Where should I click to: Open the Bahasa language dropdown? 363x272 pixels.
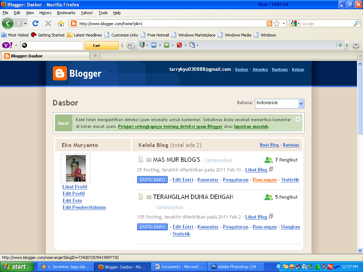279,104
